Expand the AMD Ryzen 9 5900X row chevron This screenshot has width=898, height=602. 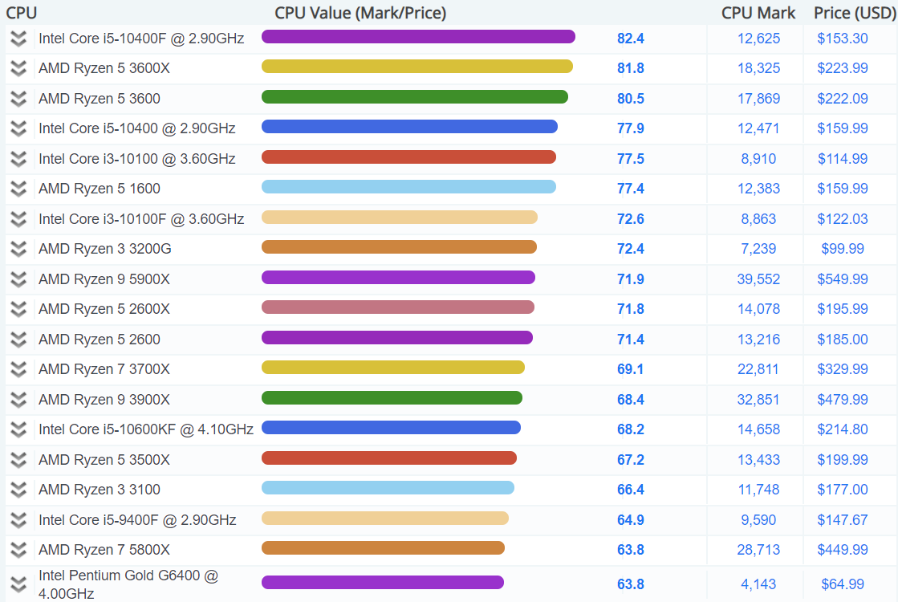click(x=18, y=279)
